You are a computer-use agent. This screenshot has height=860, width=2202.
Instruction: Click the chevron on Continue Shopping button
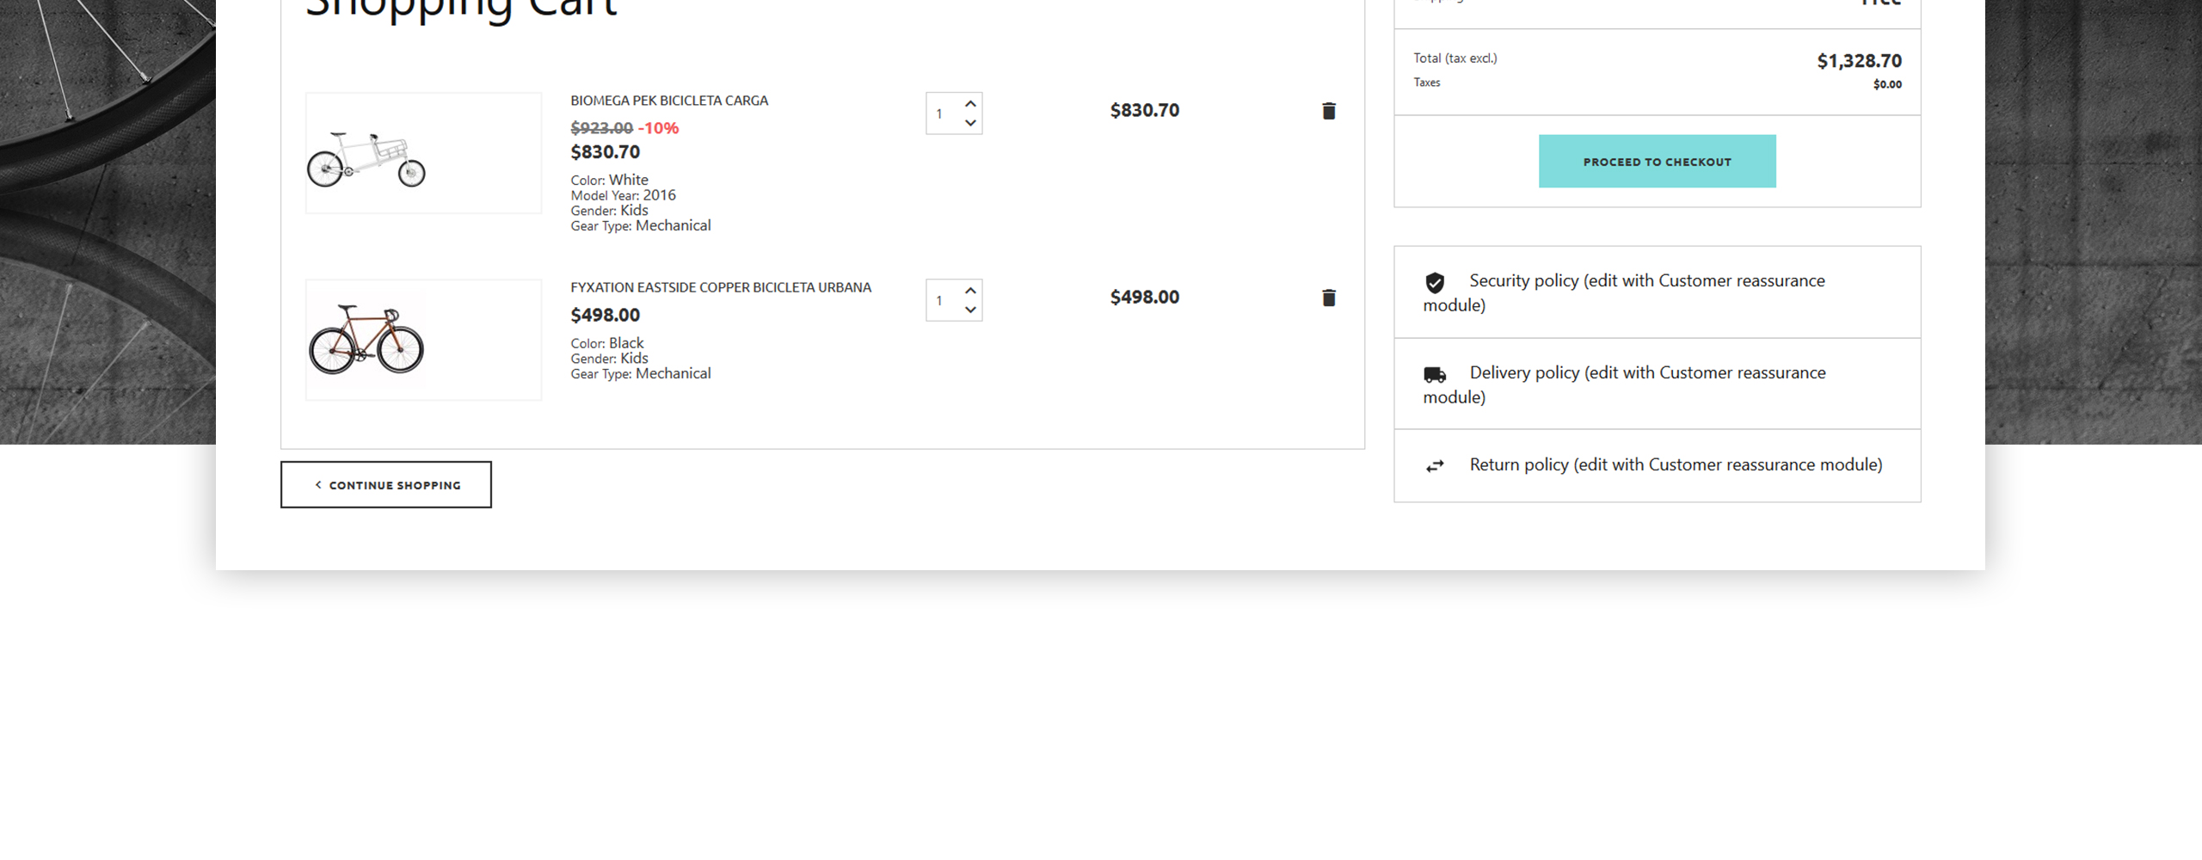click(x=318, y=484)
